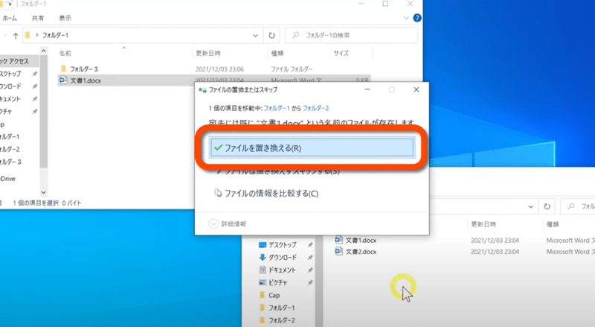Open 共有 ribbon tab in フォルダー1 window
Viewport: 595px width, 327px height.
(x=38, y=18)
